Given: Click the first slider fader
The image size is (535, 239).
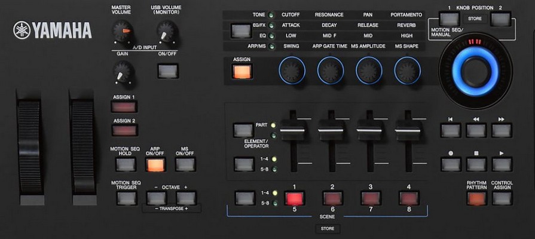Looking at the screenshot, I should 294,131.
